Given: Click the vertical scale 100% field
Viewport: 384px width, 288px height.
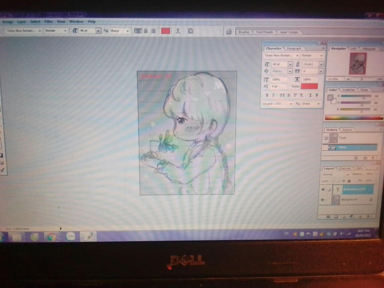Looking at the screenshot, I should (279, 79).
